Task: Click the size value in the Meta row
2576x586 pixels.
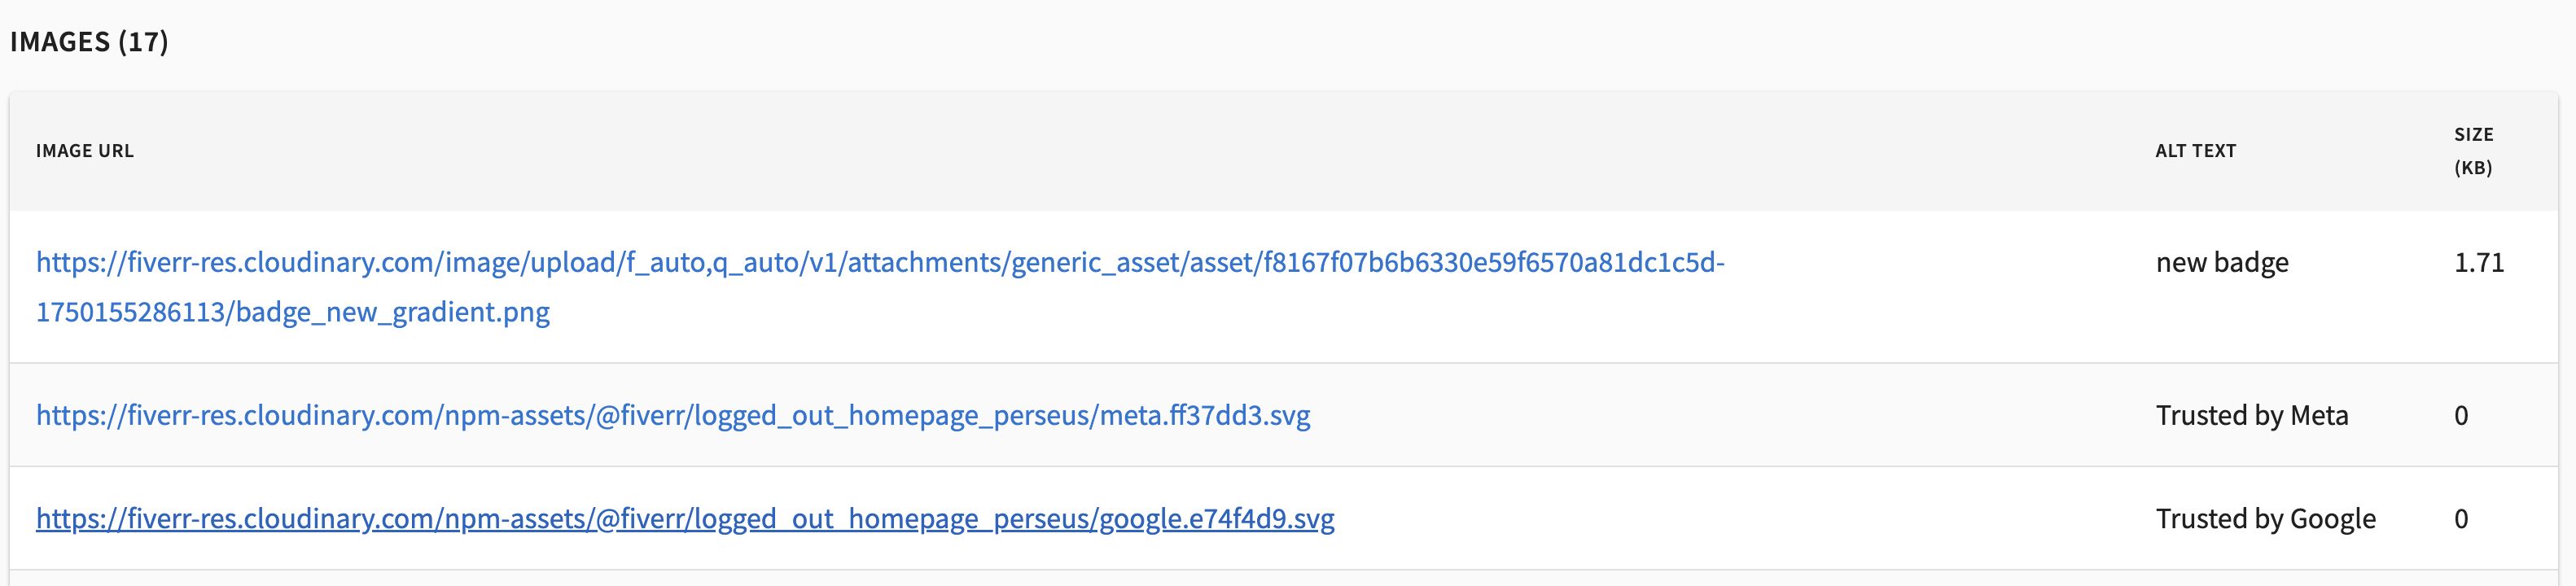Action: pyautogui.click(x=2461, y=416)
